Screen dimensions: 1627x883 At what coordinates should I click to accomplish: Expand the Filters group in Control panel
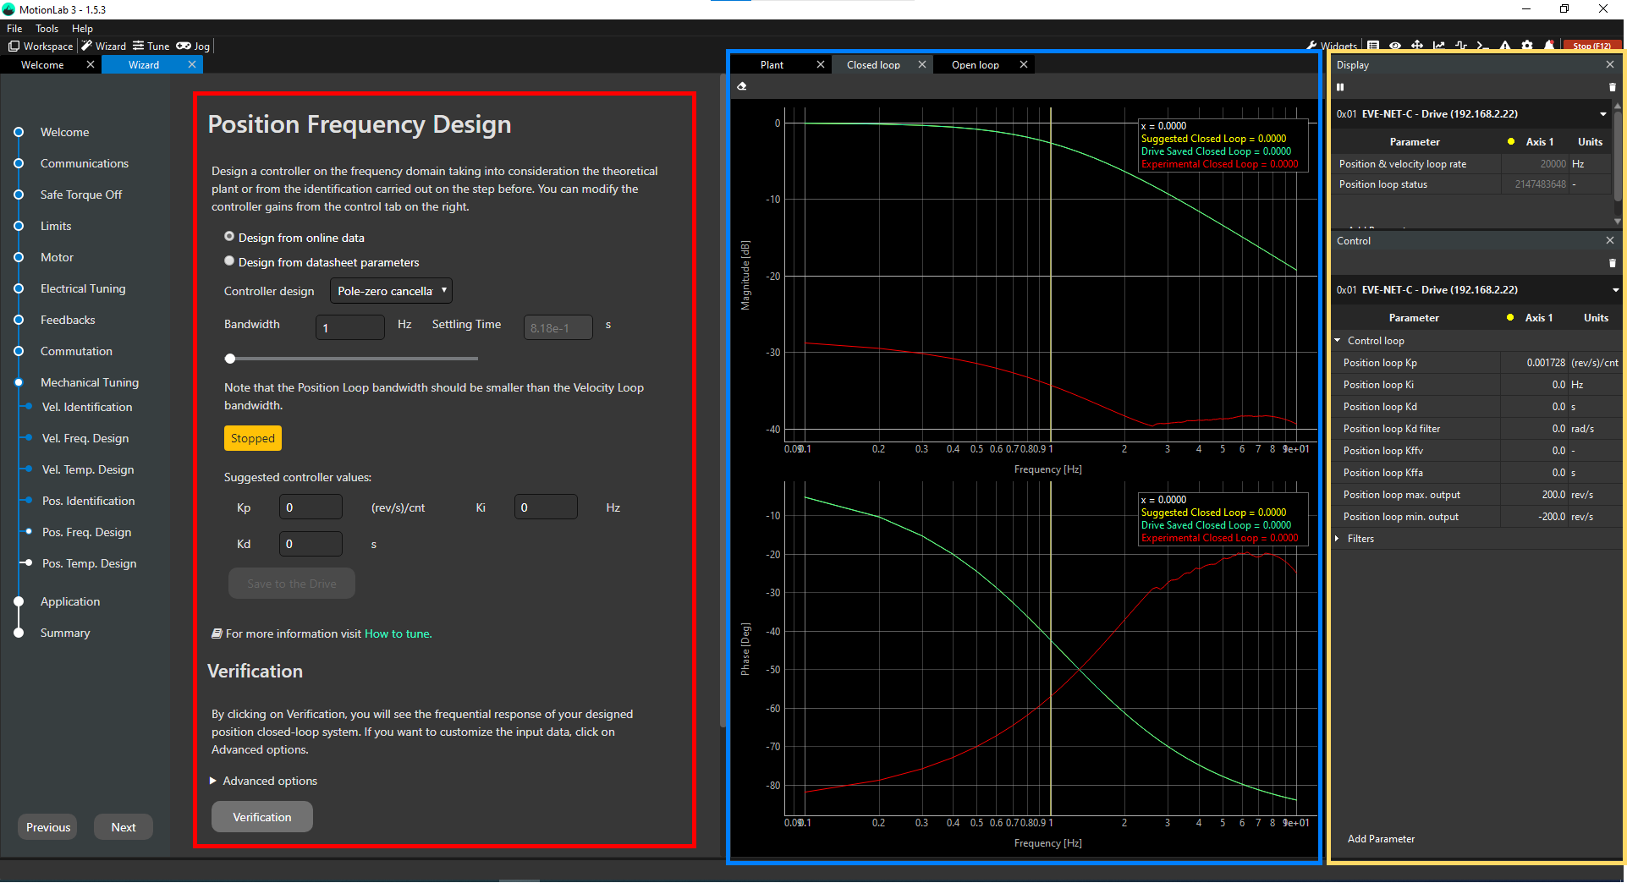pos(1338,539)
